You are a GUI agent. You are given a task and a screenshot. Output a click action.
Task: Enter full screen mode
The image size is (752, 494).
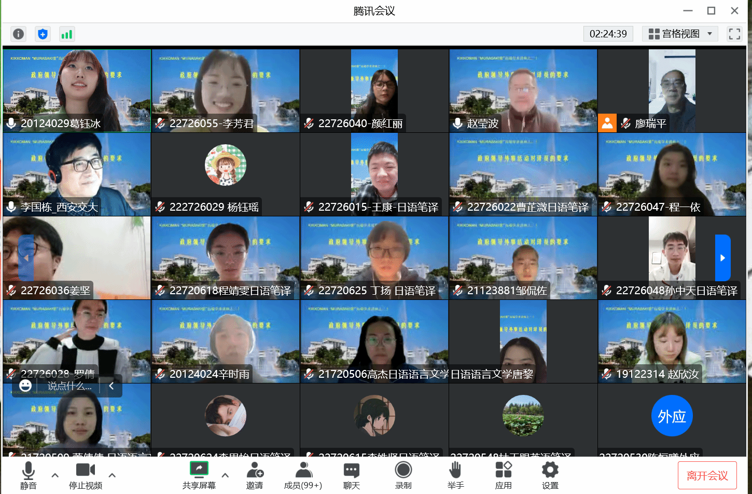point(734,34)
